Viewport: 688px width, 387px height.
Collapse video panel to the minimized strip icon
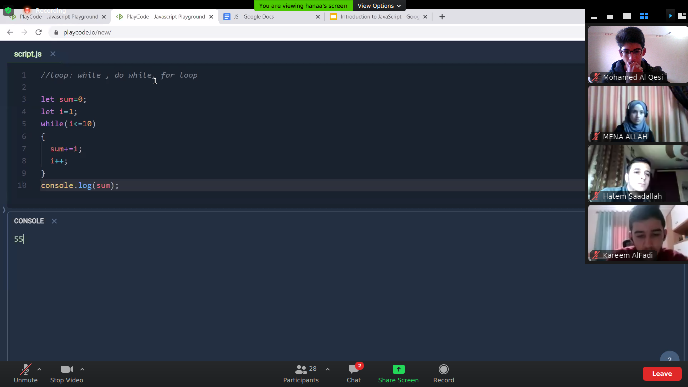coord(594,17)
